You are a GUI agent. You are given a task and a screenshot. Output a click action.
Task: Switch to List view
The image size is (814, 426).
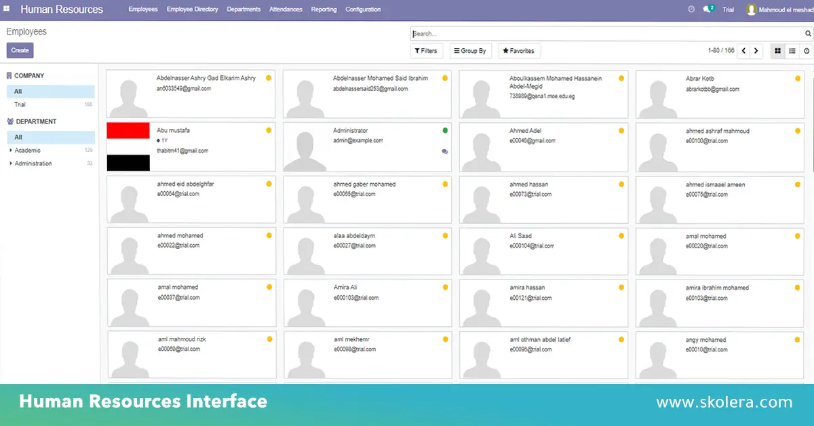pyautogui.click(x=792, y=51)
